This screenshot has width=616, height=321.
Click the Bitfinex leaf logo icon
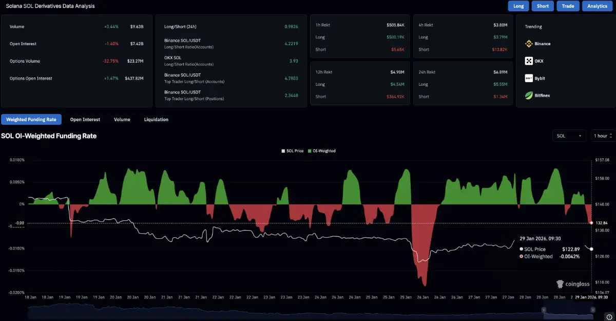529,95
